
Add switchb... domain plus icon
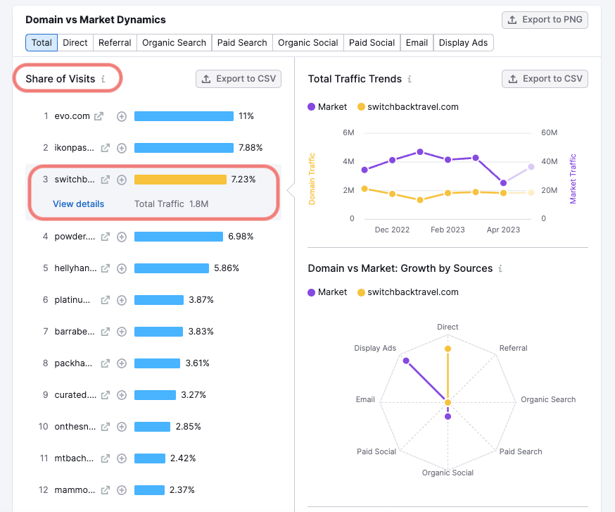pyautogui.click(x=122, y=180)
